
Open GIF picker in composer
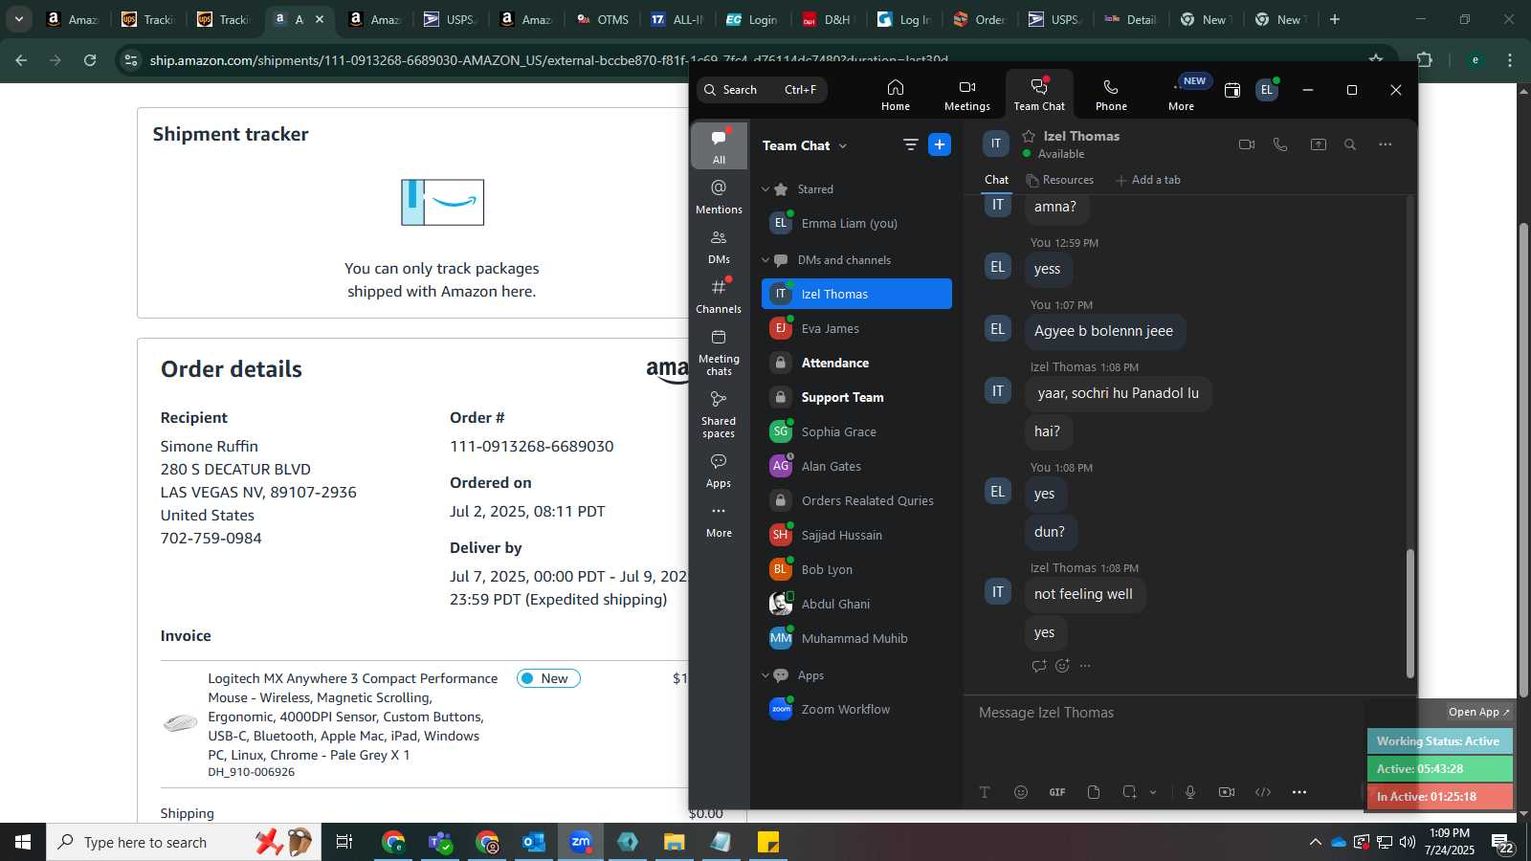(x=1057, y=792)
